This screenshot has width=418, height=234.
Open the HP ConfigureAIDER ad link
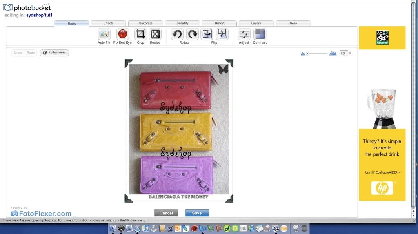point(382,172)
